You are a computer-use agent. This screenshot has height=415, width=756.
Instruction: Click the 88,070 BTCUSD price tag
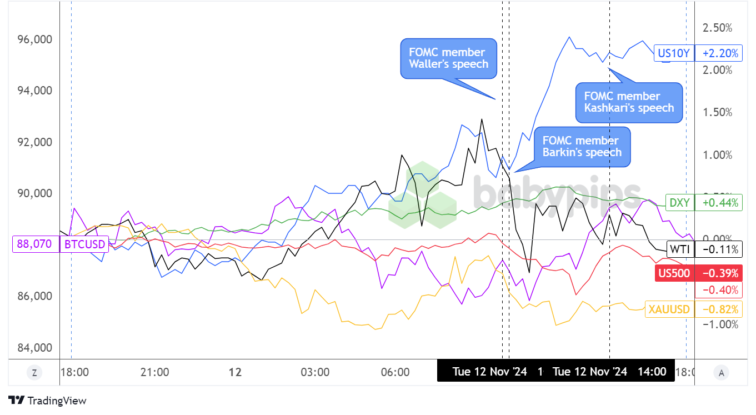tap(35, 244)
